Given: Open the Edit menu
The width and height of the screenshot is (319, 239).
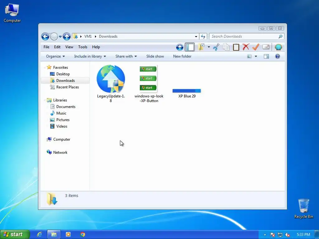Looking at the screenshot, I should tap(57, 47).
